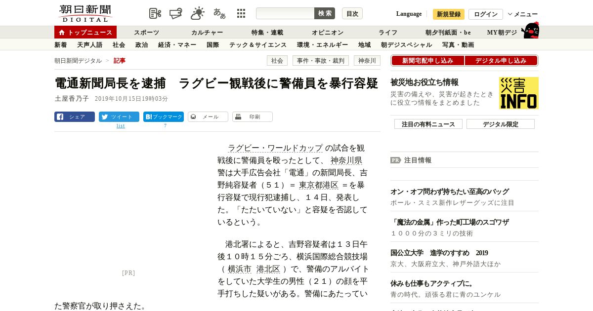Viewport: 593px width, 311px height.
Task: Follow the ラグビー・ワールドカップ keyword link
Action: [x=275, y=148]
